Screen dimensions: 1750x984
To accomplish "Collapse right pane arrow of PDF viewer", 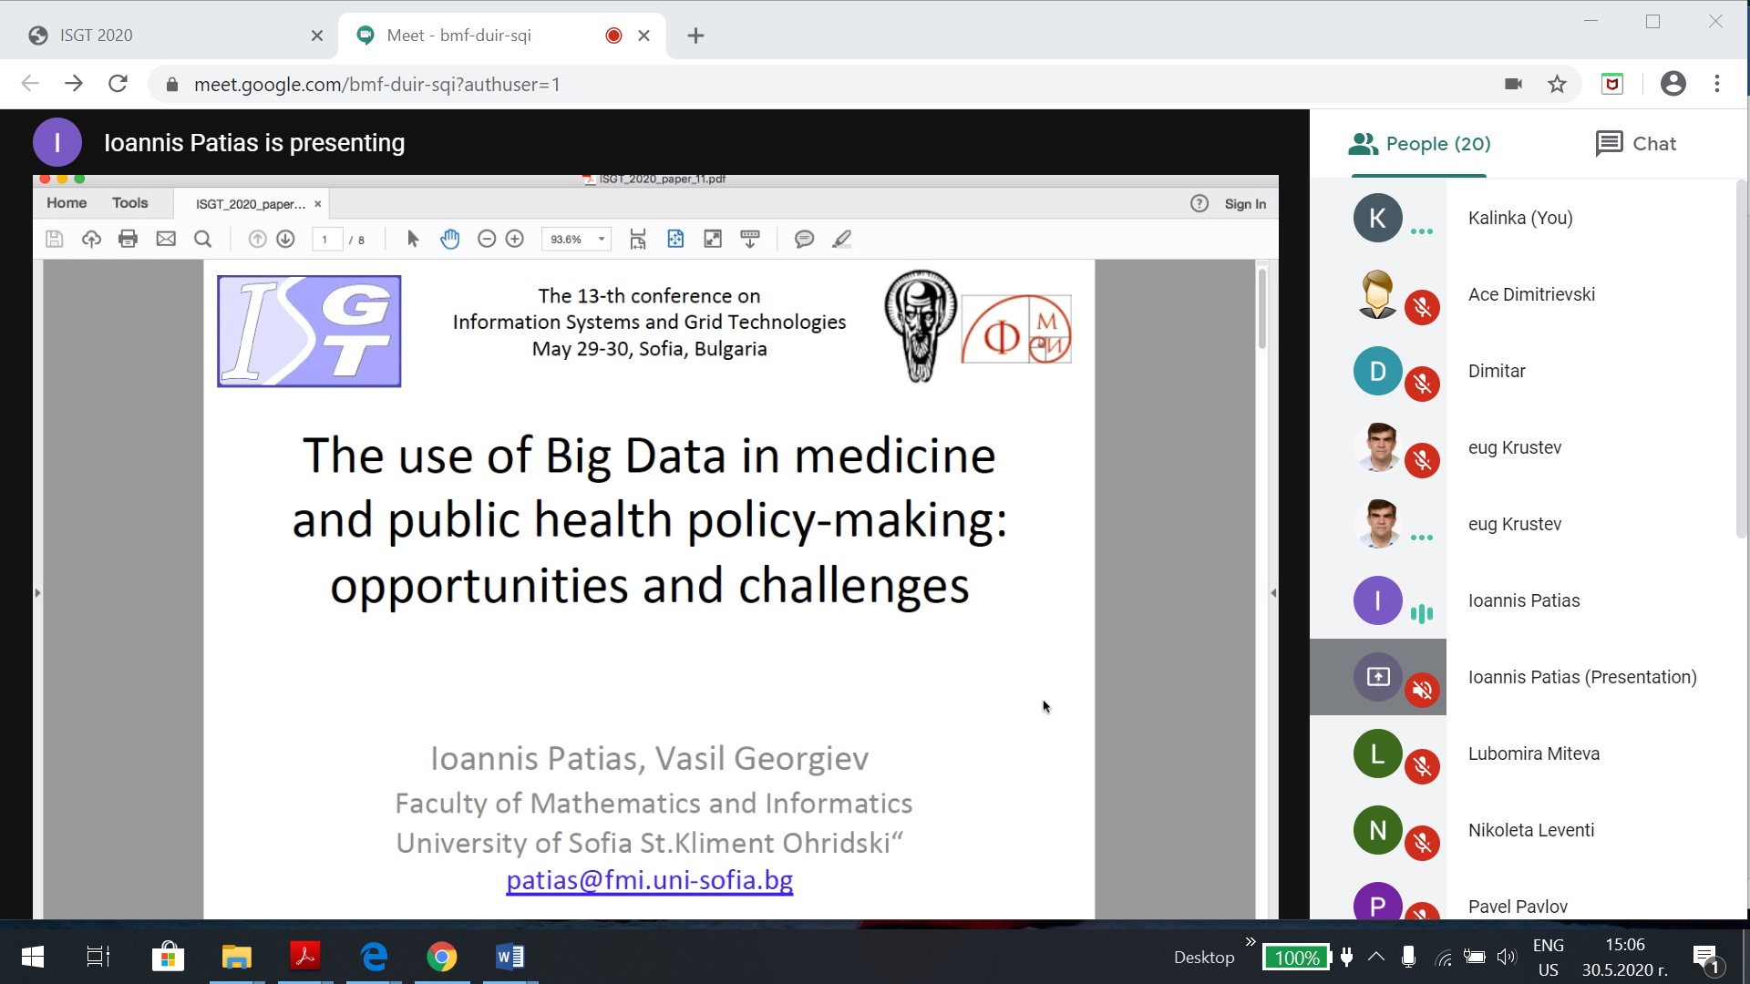I will click(x=1273, y=592).
